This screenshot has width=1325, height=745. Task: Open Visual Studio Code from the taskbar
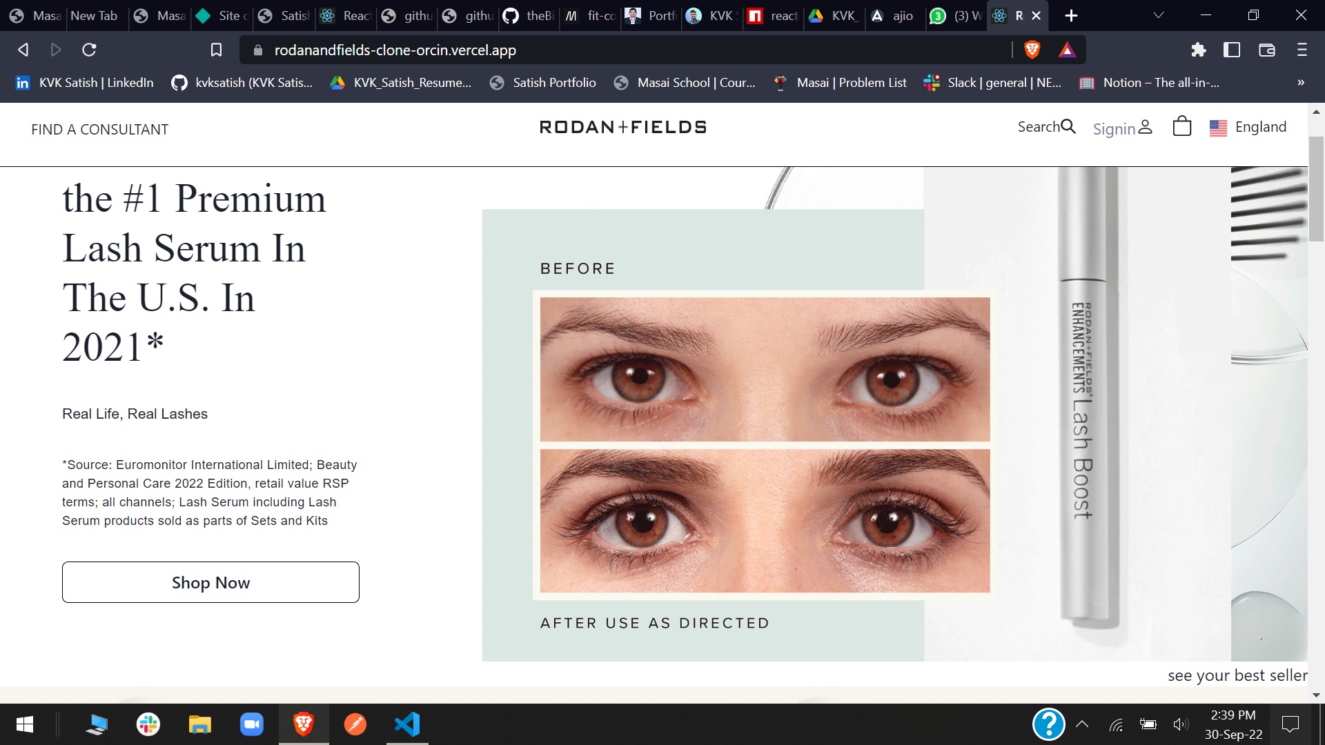pos(407,724)
